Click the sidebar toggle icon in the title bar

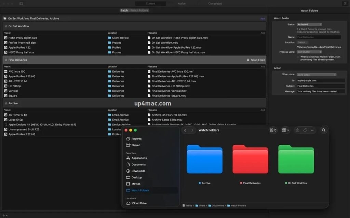tap(21, 3)
